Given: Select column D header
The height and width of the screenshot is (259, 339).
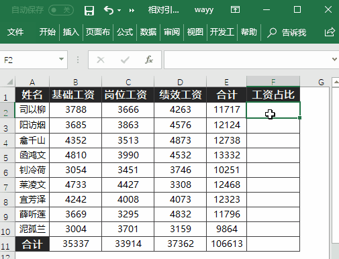Looking at the screenshot, I should 180,82.
